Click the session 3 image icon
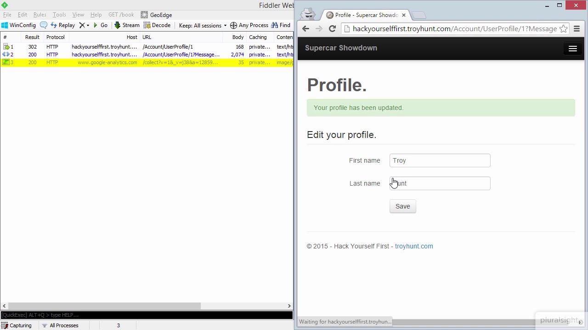 click(6, 62)
